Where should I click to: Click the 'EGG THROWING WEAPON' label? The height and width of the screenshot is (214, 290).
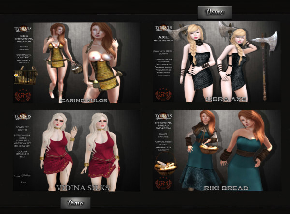tap(24, 39)
